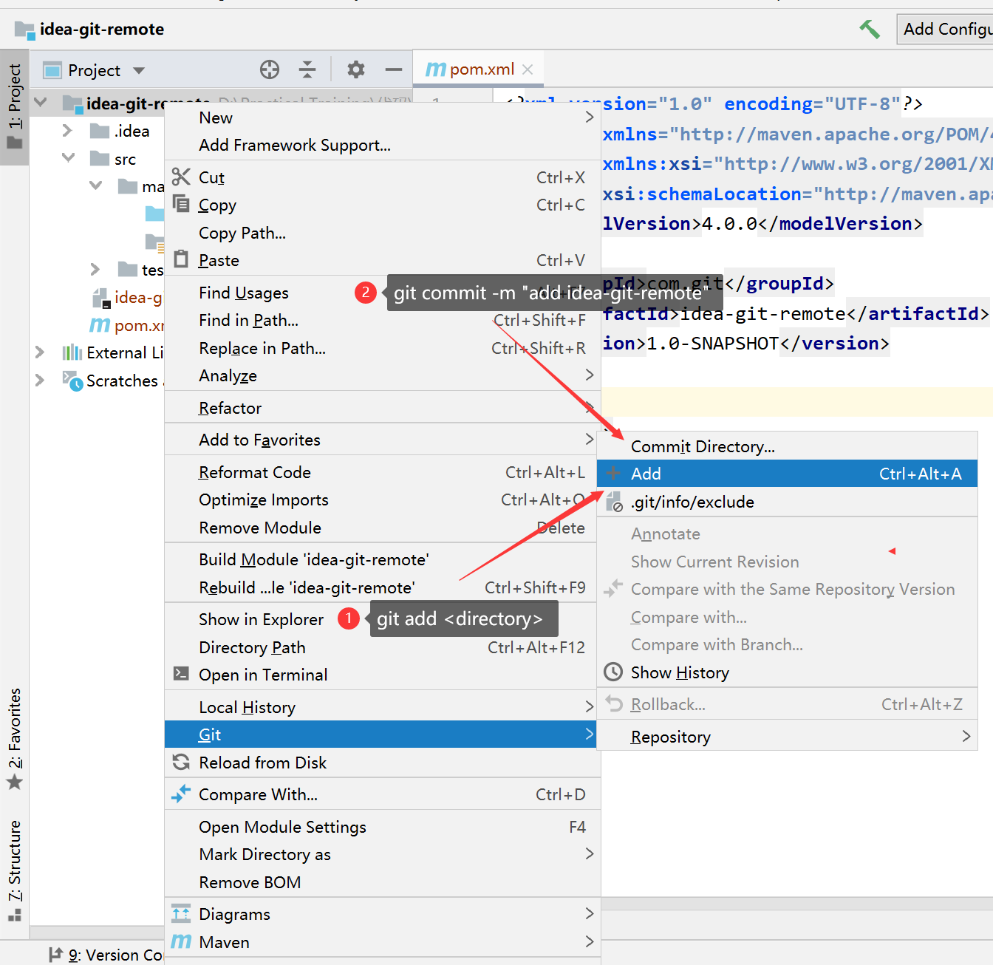
Task: Click the Copy icon in context menu
Action: coord(181,204)
